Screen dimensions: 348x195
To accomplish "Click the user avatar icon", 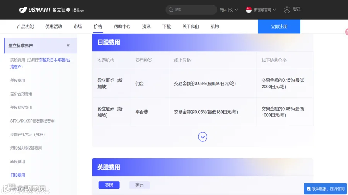I will click(x=287, y=10).
